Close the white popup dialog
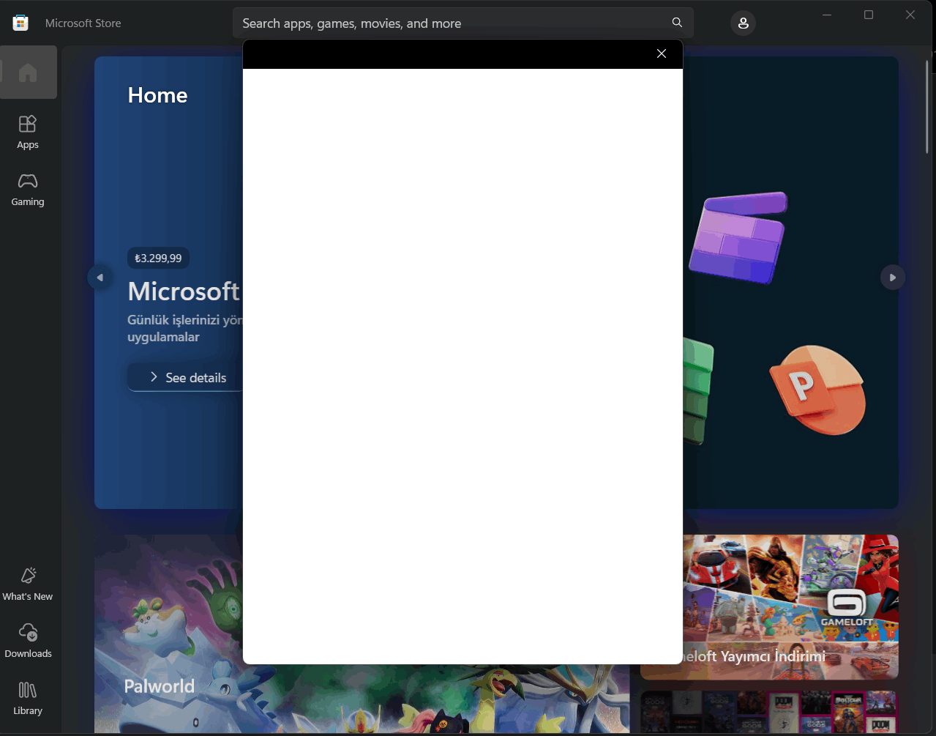The image size is (936, 736). (x=661, y=53)
